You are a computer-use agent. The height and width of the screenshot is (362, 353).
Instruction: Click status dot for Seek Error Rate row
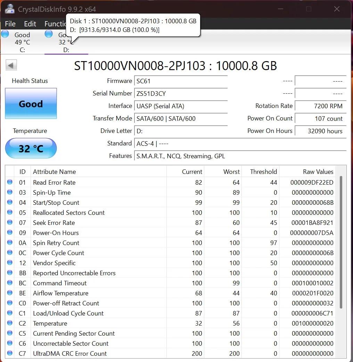point(10,222)
